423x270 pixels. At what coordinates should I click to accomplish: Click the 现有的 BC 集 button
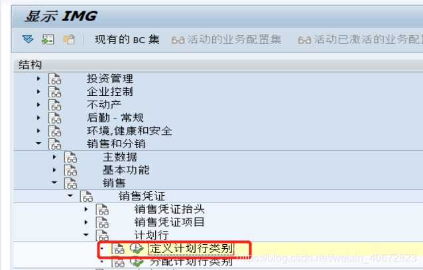(x=127, y=40)
